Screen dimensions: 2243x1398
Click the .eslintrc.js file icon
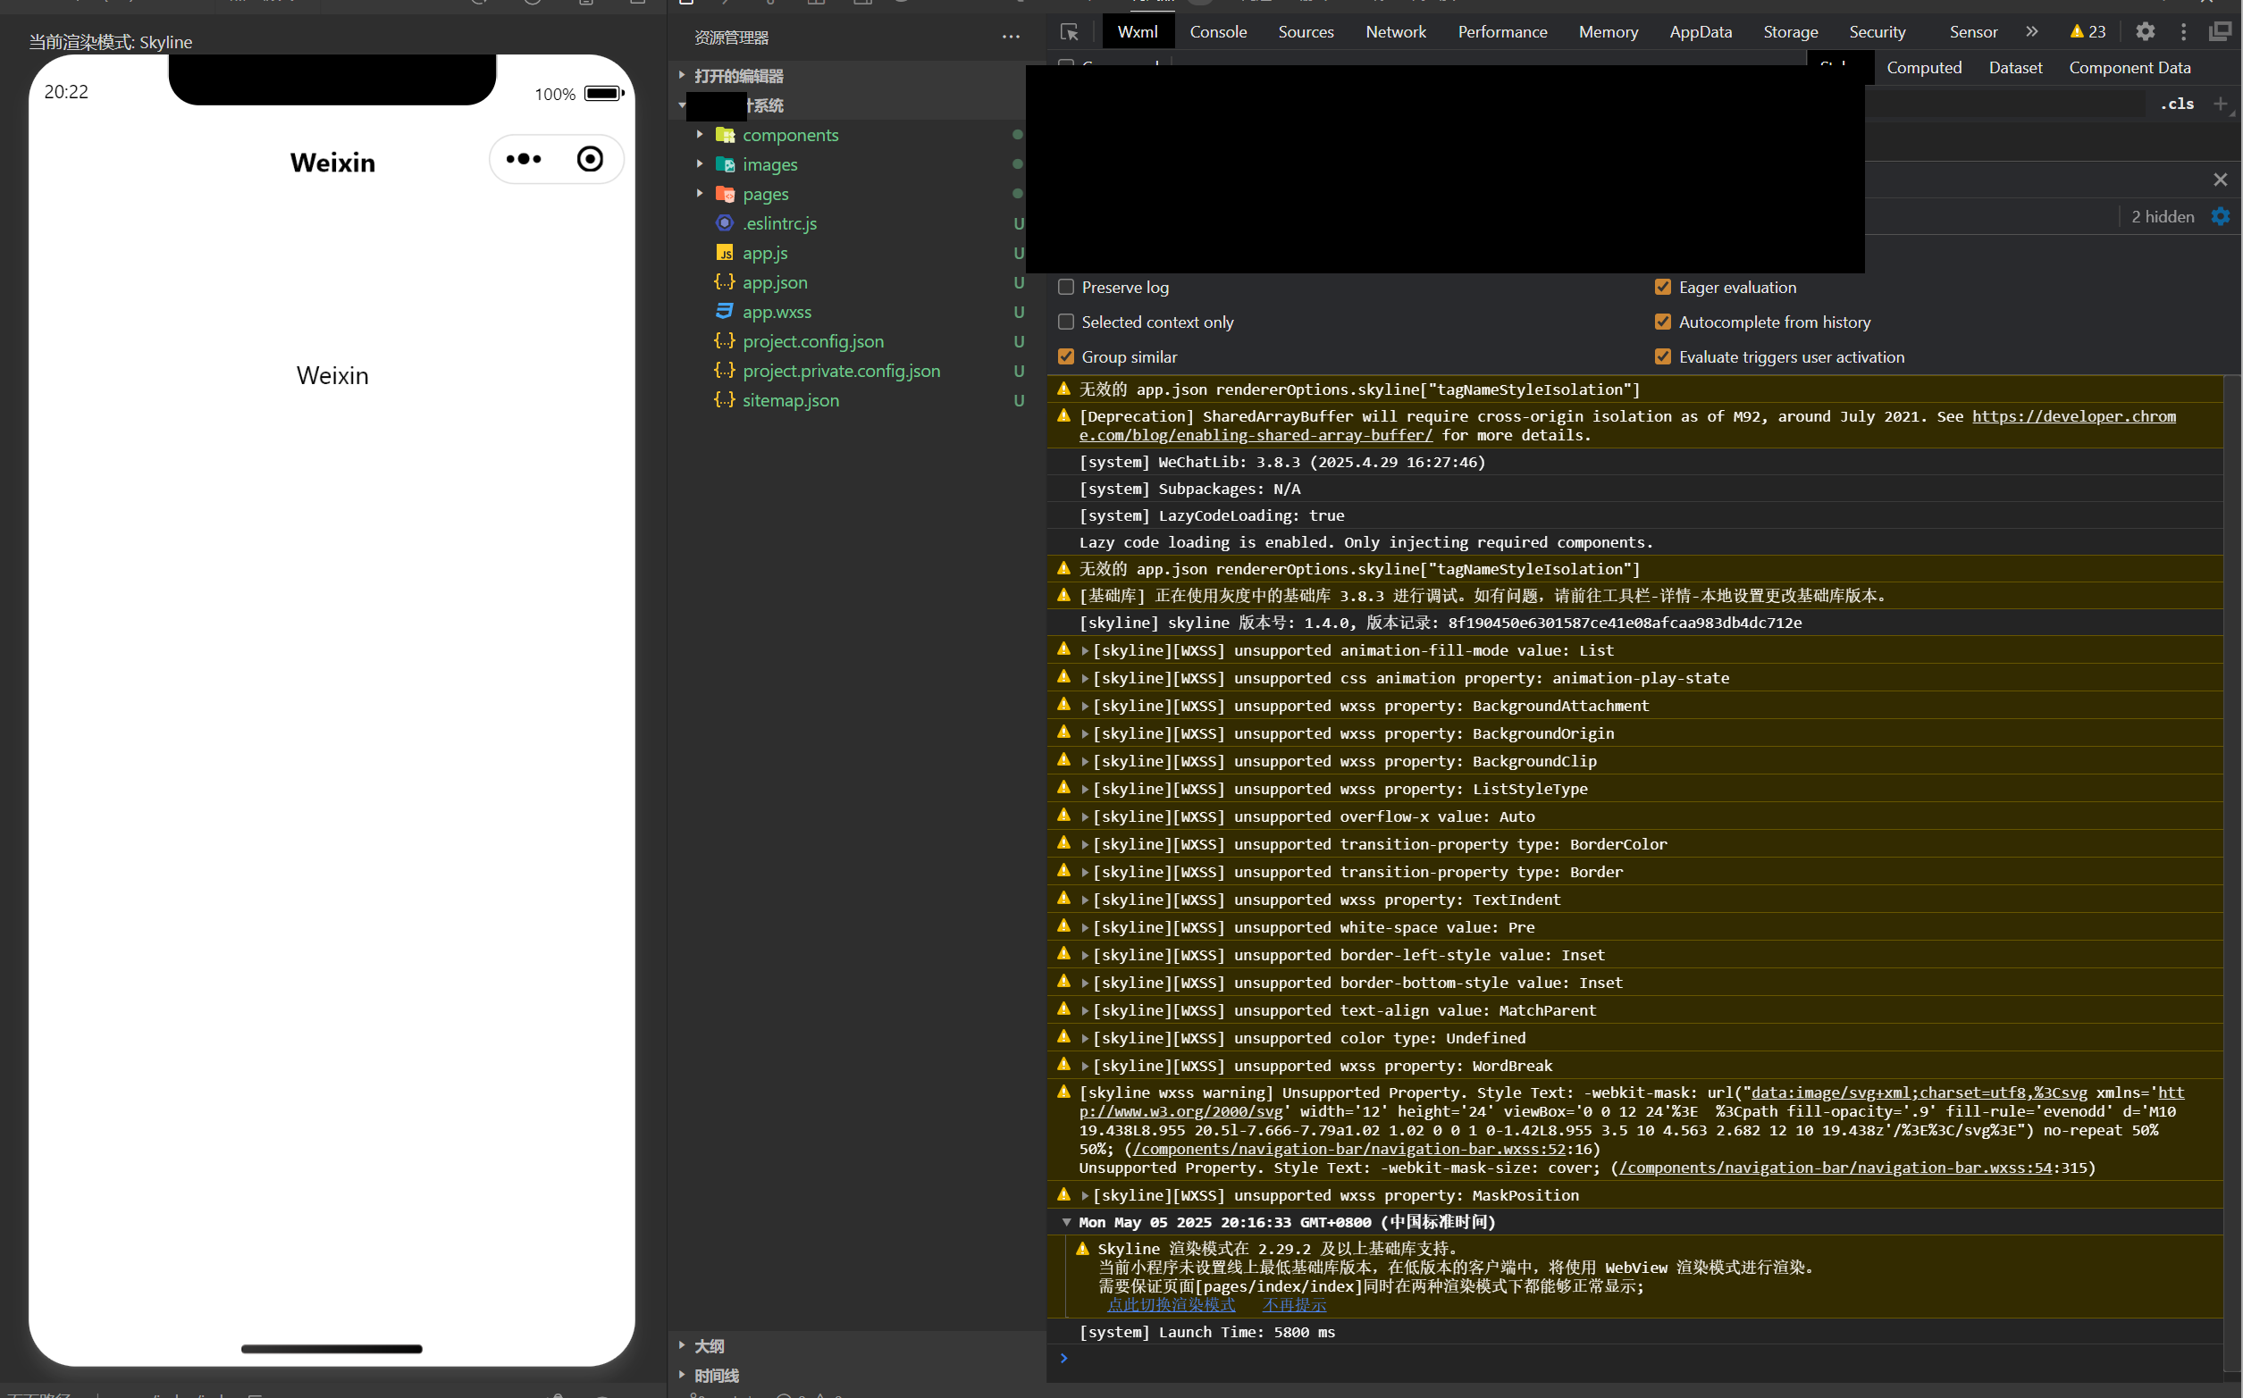point(725,222)
